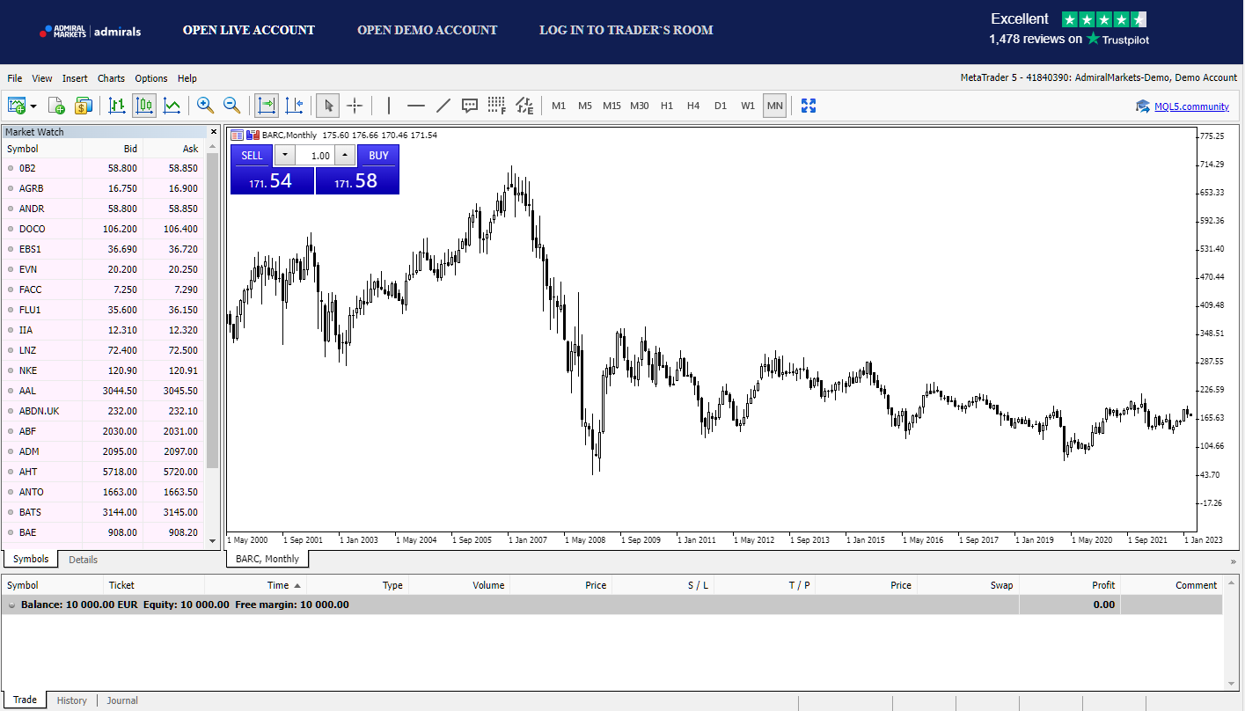
Task: Toggle chart auto scroll
Action: 266,106
